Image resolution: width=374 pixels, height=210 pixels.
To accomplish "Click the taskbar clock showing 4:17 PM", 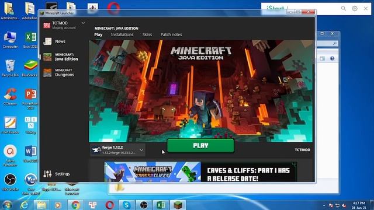I will (x=359, y=205).
